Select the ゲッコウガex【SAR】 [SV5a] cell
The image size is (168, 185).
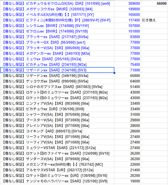57,81
